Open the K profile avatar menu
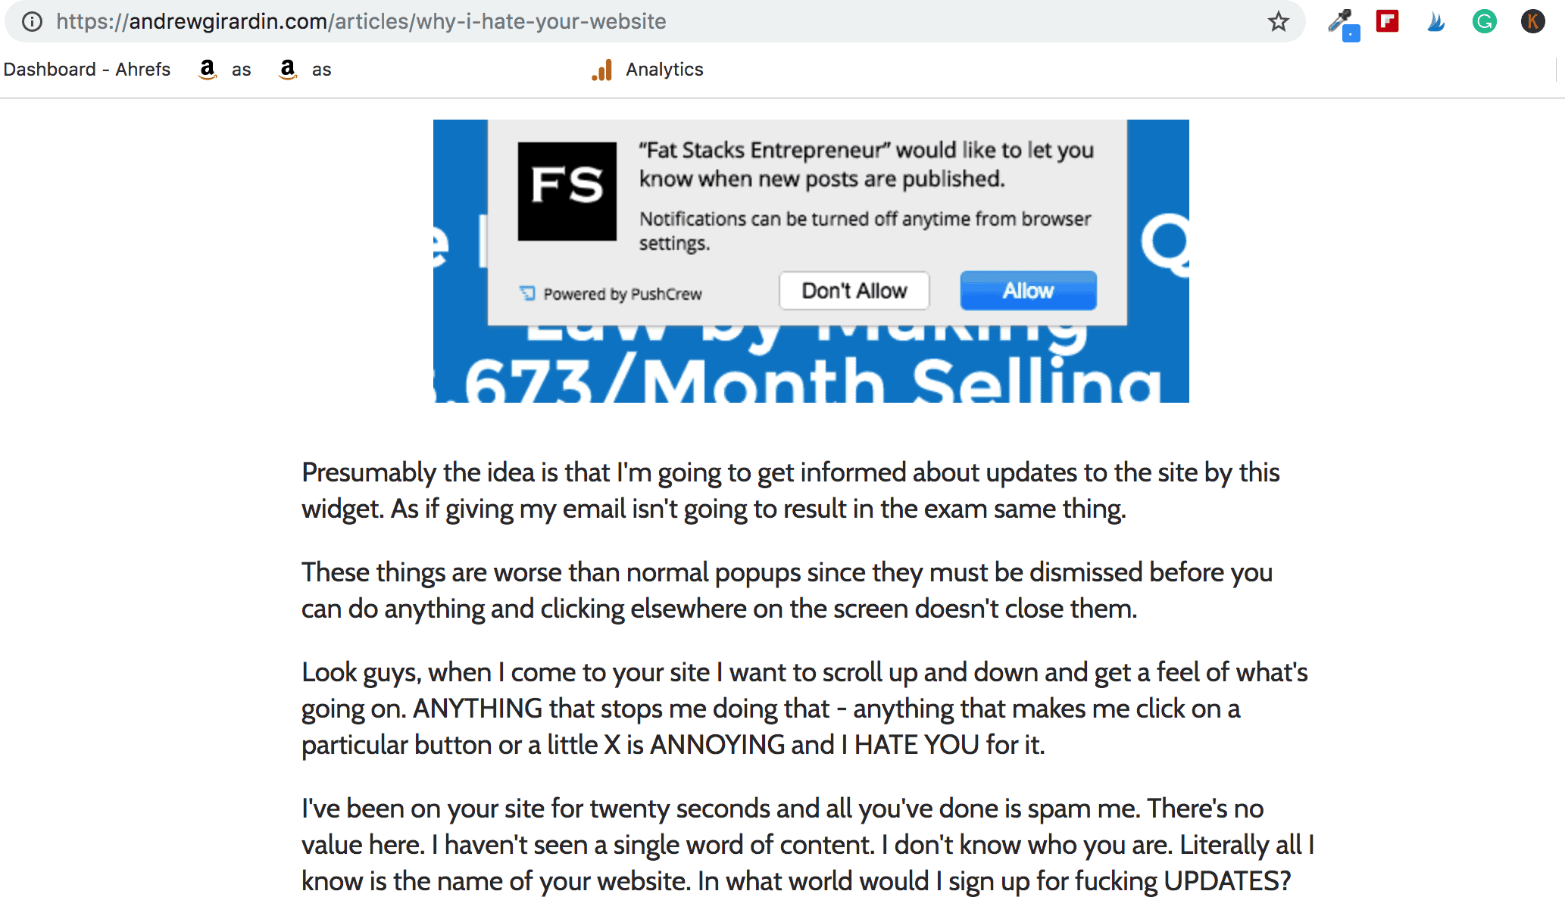Image resolution: width=1565 pixels, height=919 pixels. coord(1532,21)
